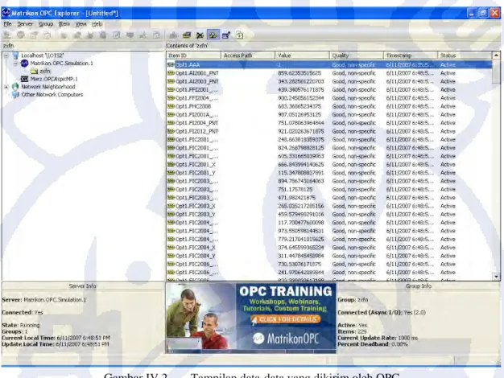Click the grayed icon left of the yellow tag card
This screenshot has height=378, width=504.
pyautogui.click(x=173, y=35)
